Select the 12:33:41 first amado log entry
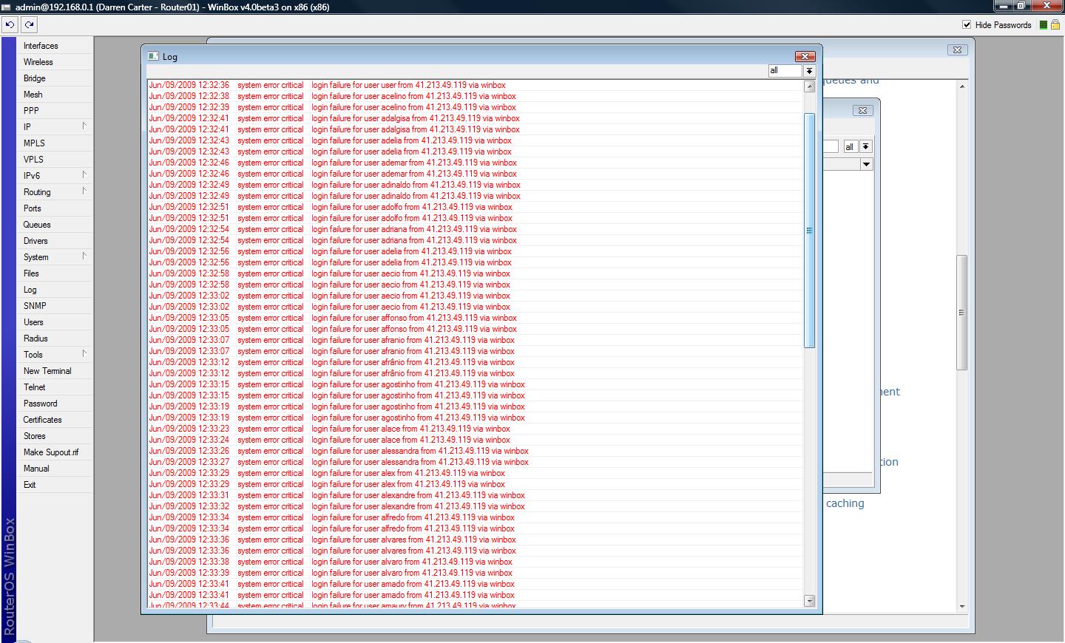This screenshot has height=643, width=1065. click(475, 584)
